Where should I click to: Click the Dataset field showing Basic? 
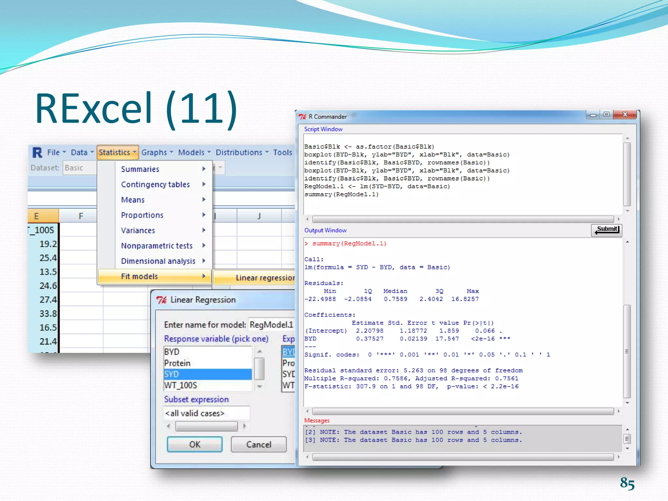pos(80,168)
